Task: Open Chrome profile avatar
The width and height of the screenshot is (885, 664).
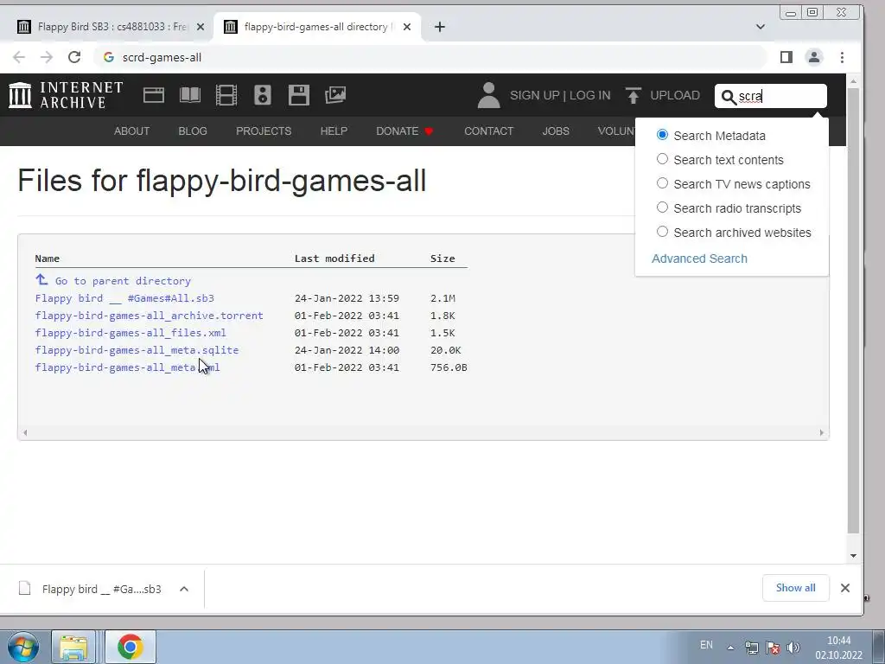Action: point(814,57)
